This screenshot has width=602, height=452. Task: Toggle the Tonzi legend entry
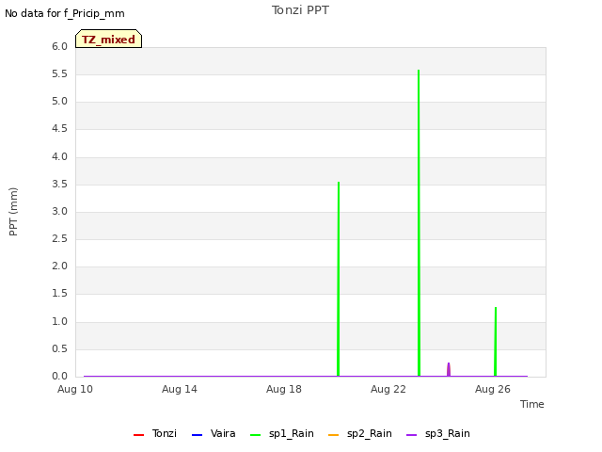point(155,434)
